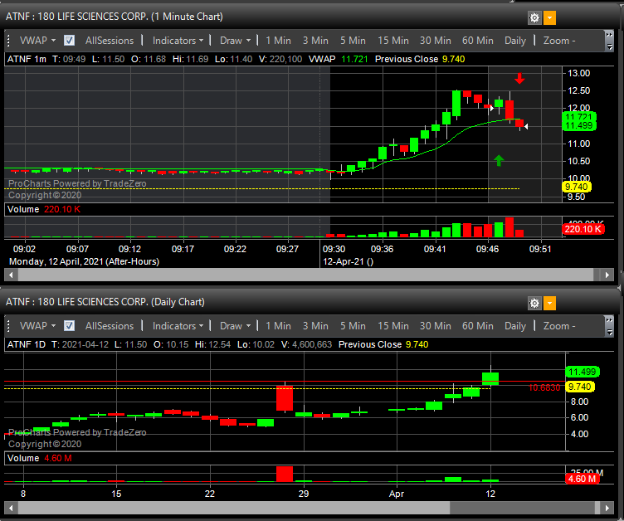Toggle AllSessions in the 1 Minute Chart toolbar
This screenshot has width=624, height=521.
point(109,40)
